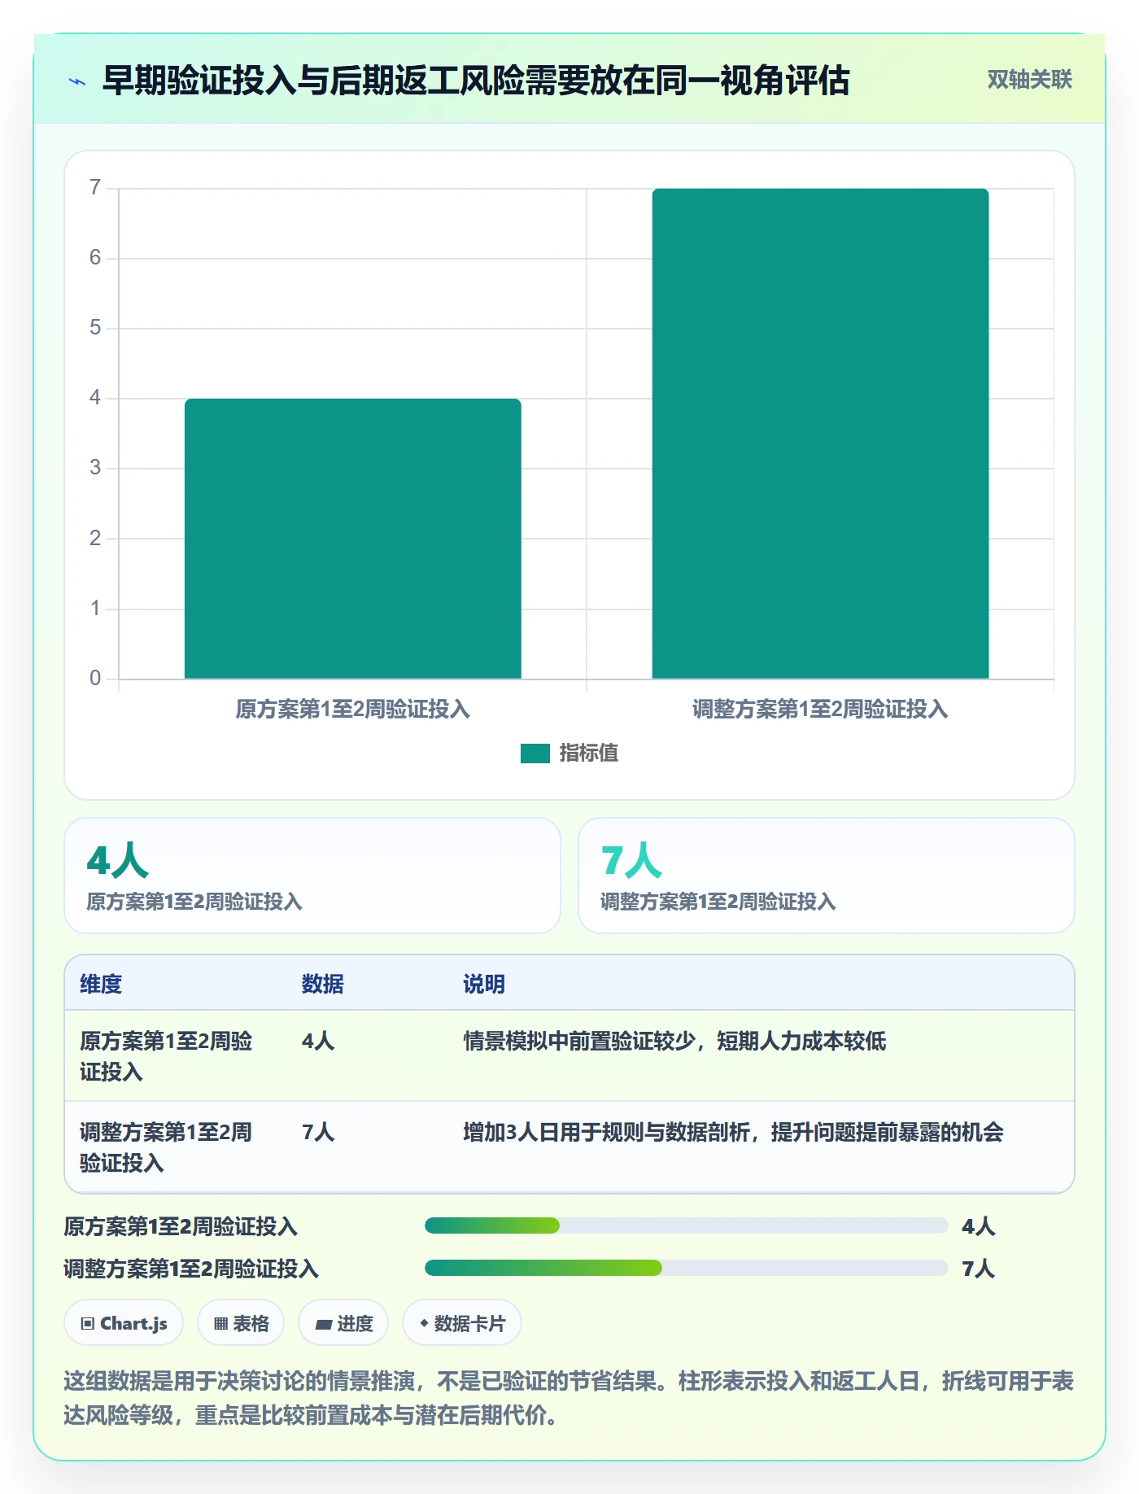Click the x-axis label 原方案第1至2周验证投入
1139x1494 pixels.
353,710
